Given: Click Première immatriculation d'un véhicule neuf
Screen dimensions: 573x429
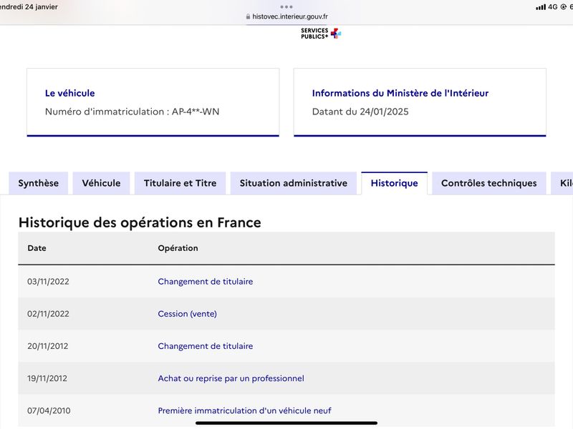Looking at the screenshot, I should click(244, 410).
